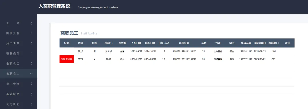Open the 员工清单 menu item
308x109 pixels.
tap(13, 43)
